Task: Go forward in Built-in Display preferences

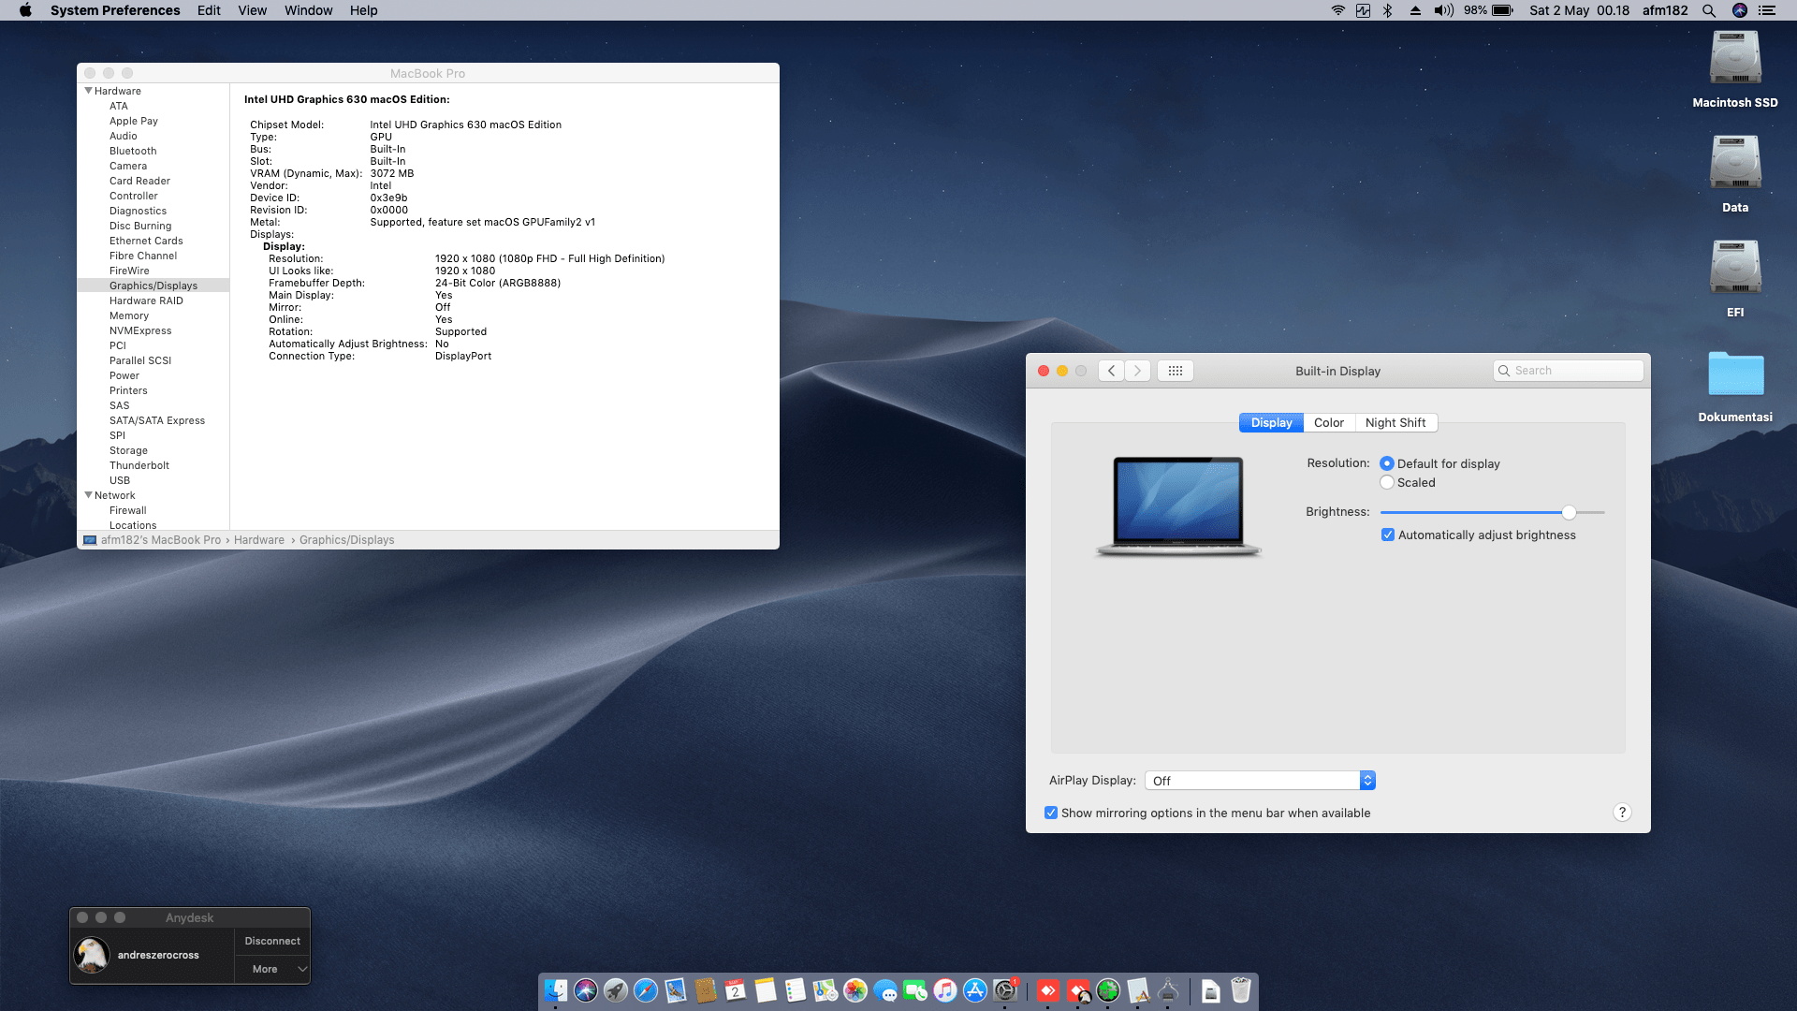Action: (x=1138, y=371)
